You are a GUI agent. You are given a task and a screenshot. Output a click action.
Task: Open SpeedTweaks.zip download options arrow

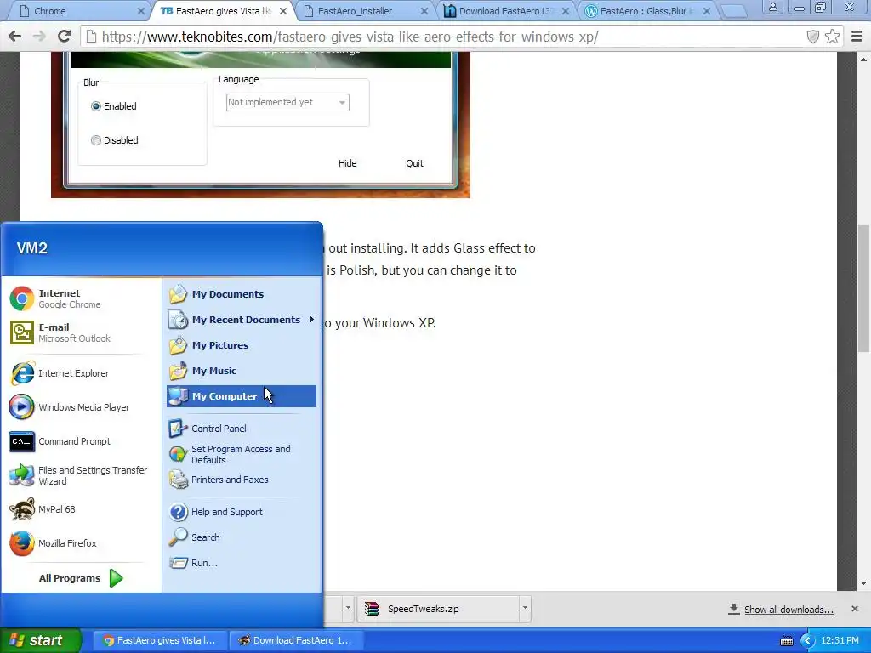tap(524, 608)
